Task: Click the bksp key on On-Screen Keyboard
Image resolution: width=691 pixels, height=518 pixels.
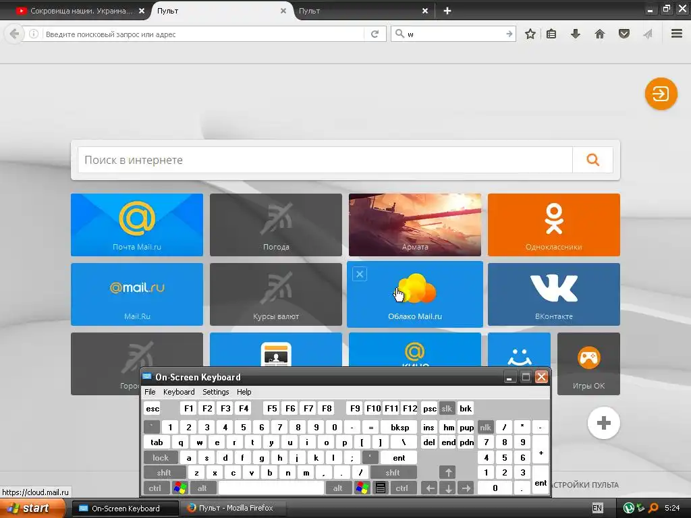Action: (399, 427)
